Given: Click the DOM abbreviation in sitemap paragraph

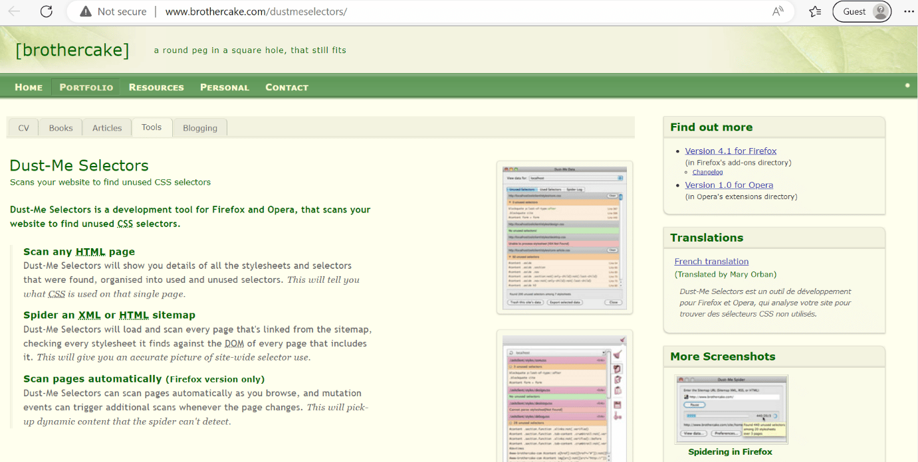Looking at the screenshot, I should pyautogui.click(x=234, y=343).
